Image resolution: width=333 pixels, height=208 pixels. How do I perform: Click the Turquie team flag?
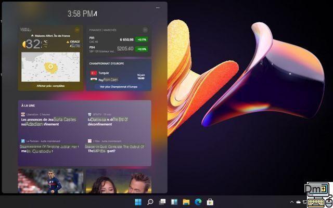[x=94, y=73]
